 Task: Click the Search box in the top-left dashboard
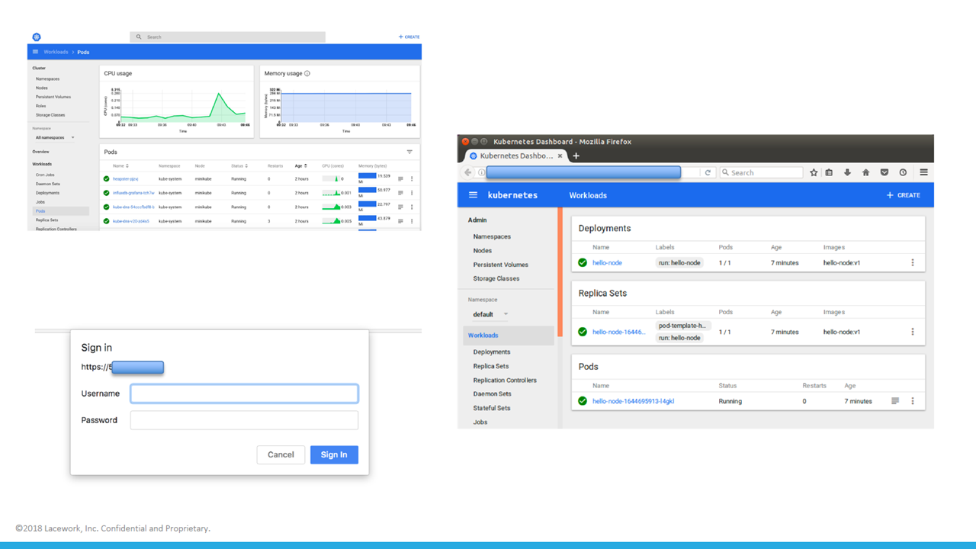point(227,37)
